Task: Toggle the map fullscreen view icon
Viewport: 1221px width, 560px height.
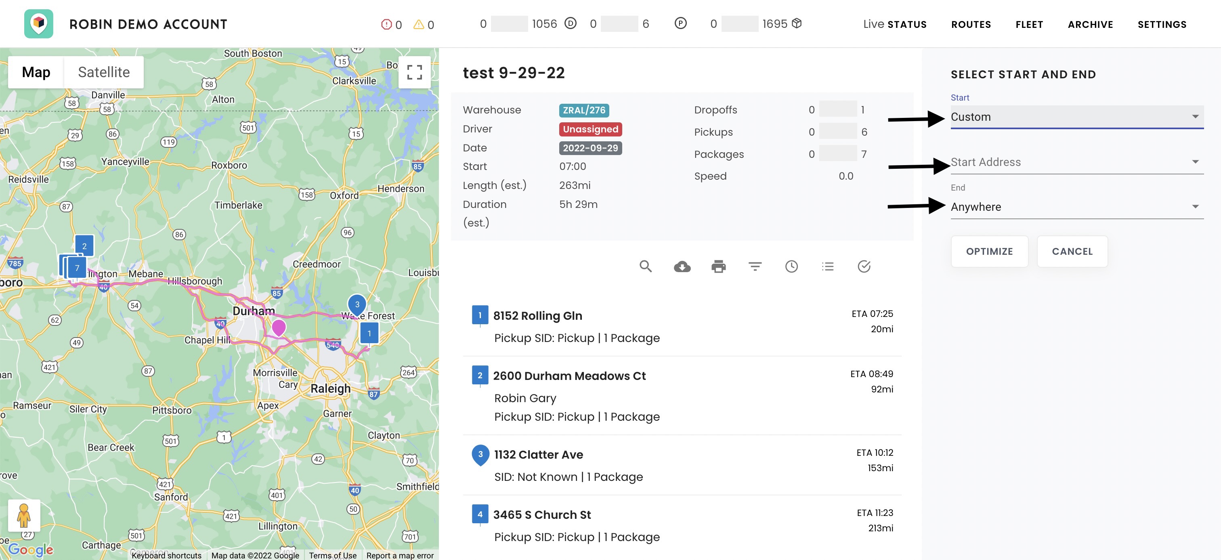Action: pyautogui.click(x=414, y=72)
